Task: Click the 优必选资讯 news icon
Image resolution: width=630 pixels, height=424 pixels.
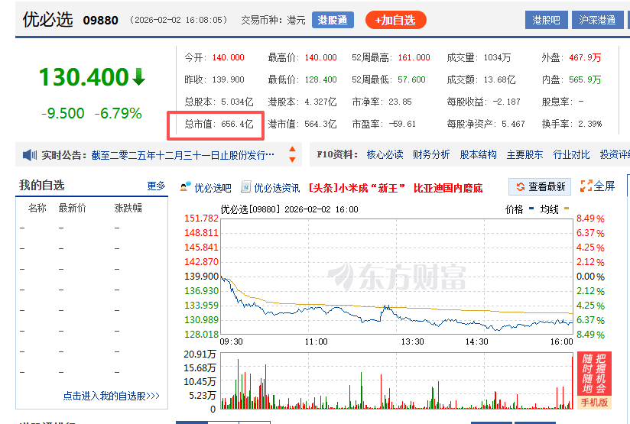Action: click(246, 186)
